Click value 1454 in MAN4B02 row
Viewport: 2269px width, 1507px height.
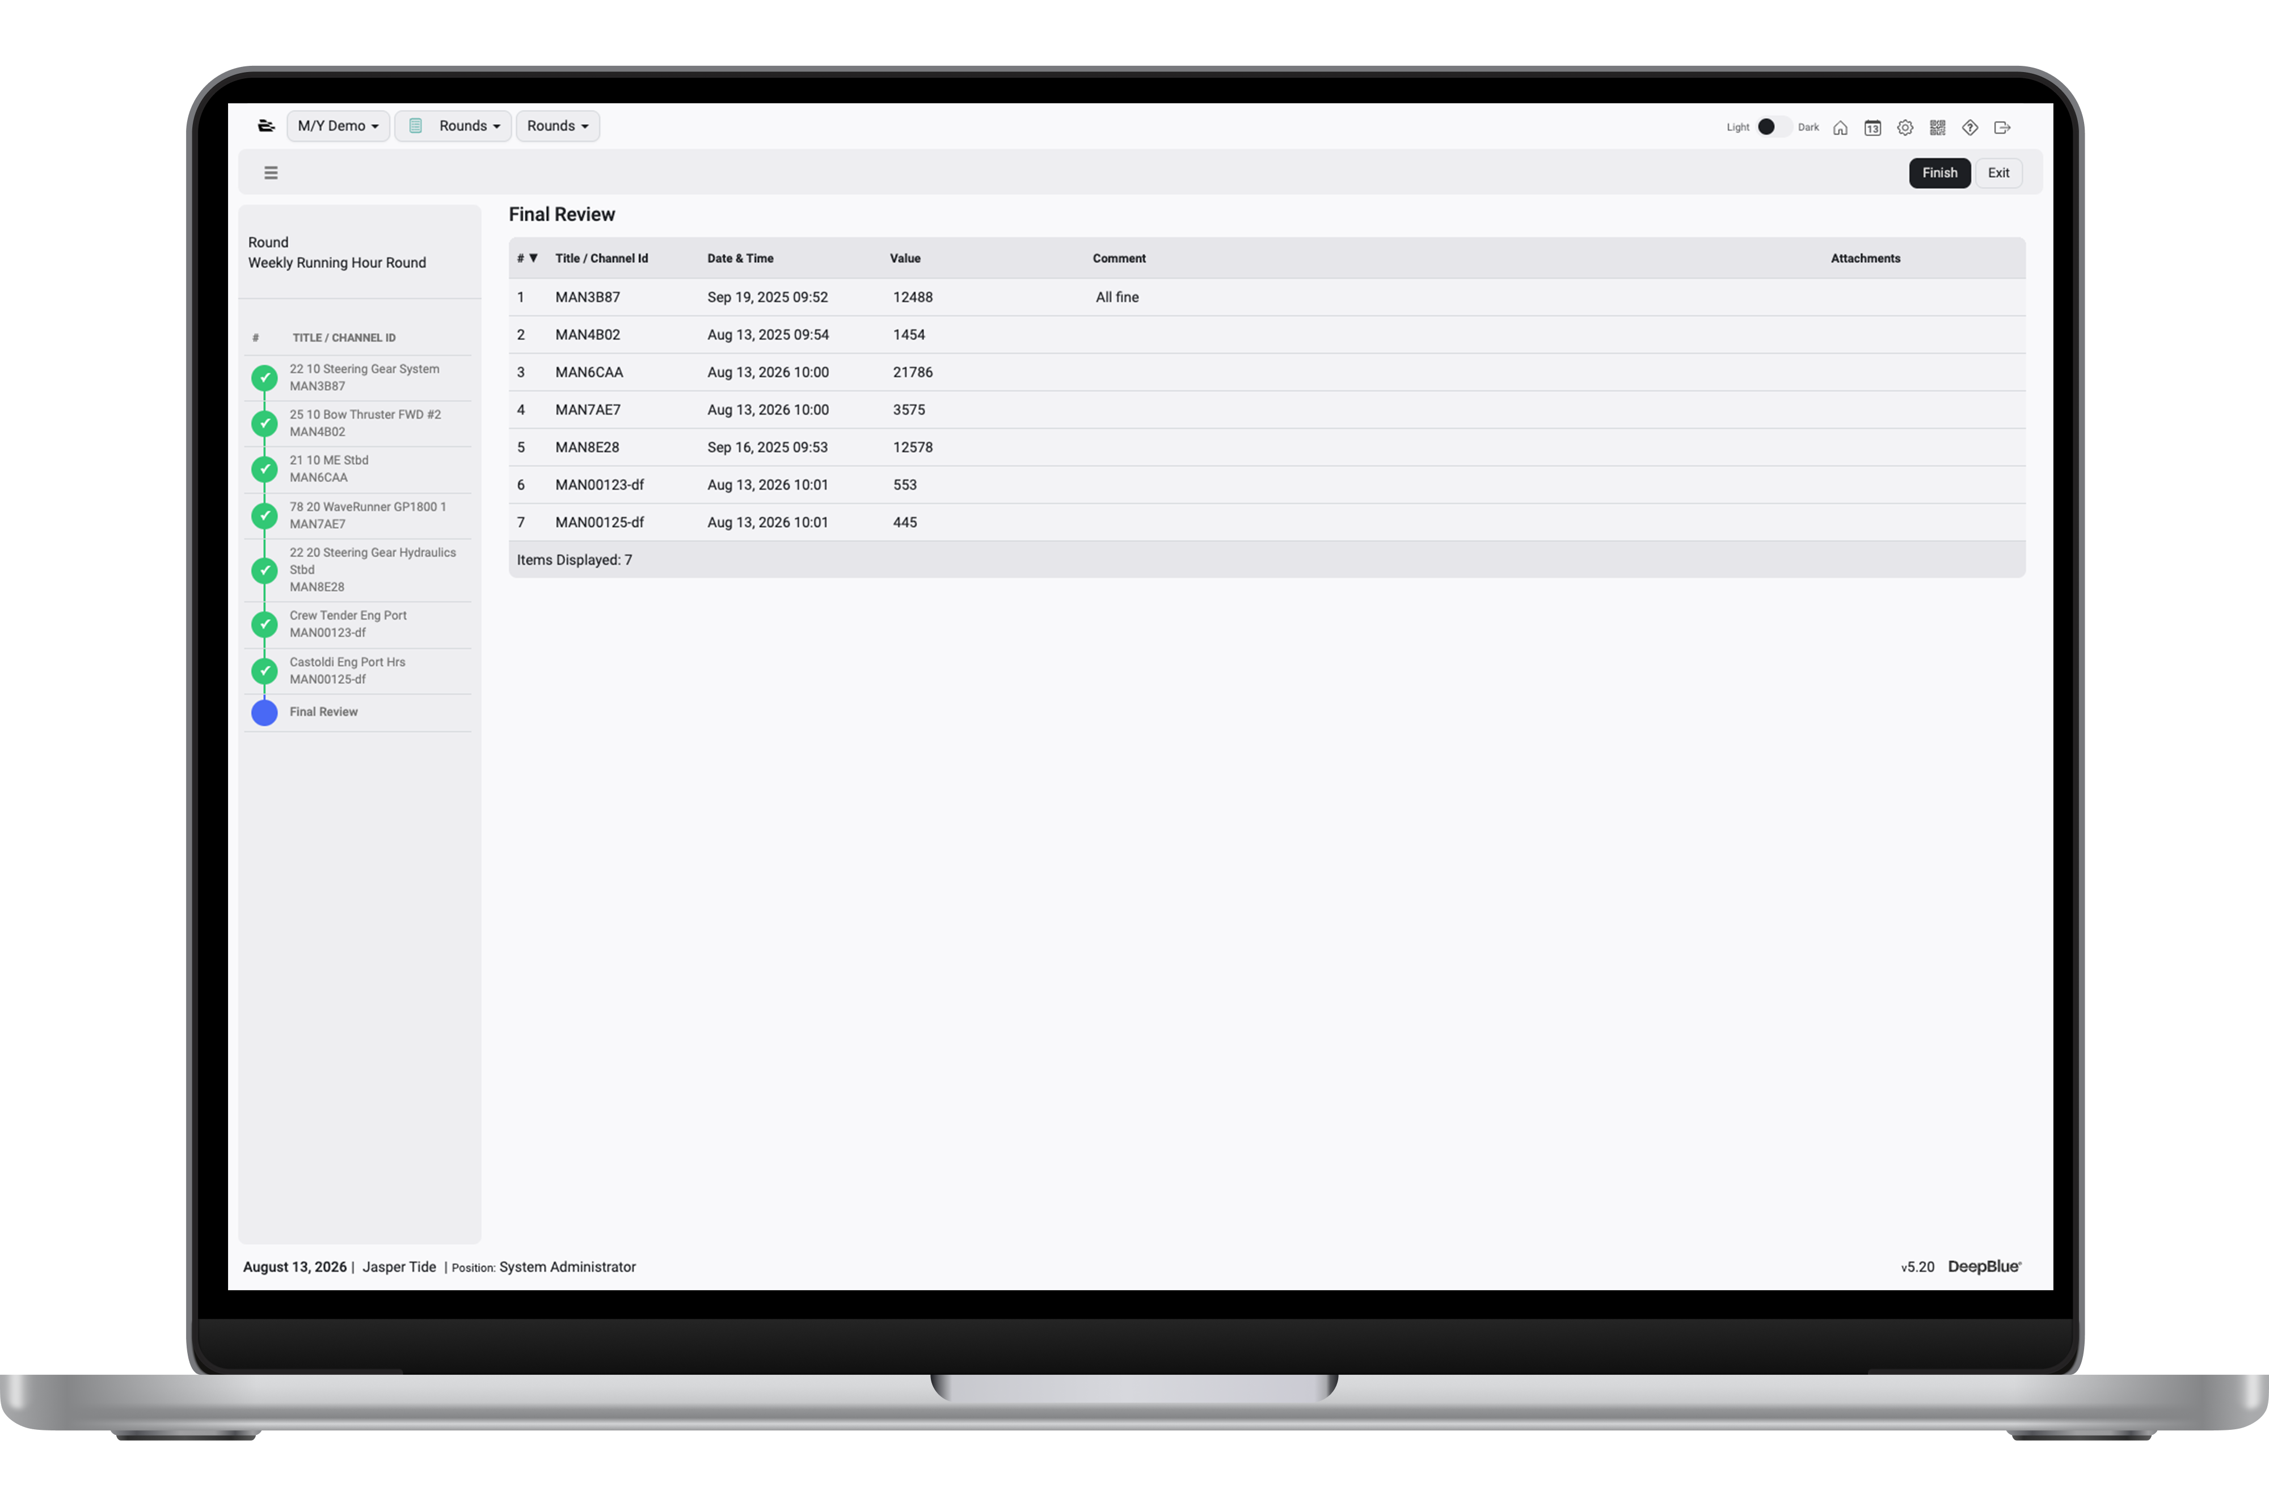(x=909, y=335)
